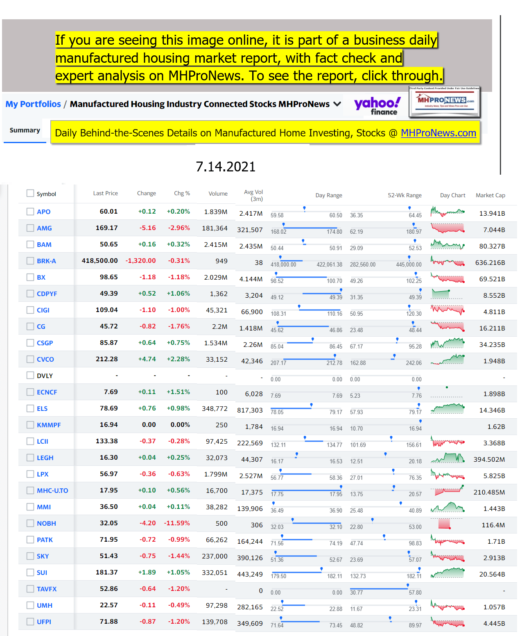
Task: Switch to the Summary tab
Action: tap(25, 130)
